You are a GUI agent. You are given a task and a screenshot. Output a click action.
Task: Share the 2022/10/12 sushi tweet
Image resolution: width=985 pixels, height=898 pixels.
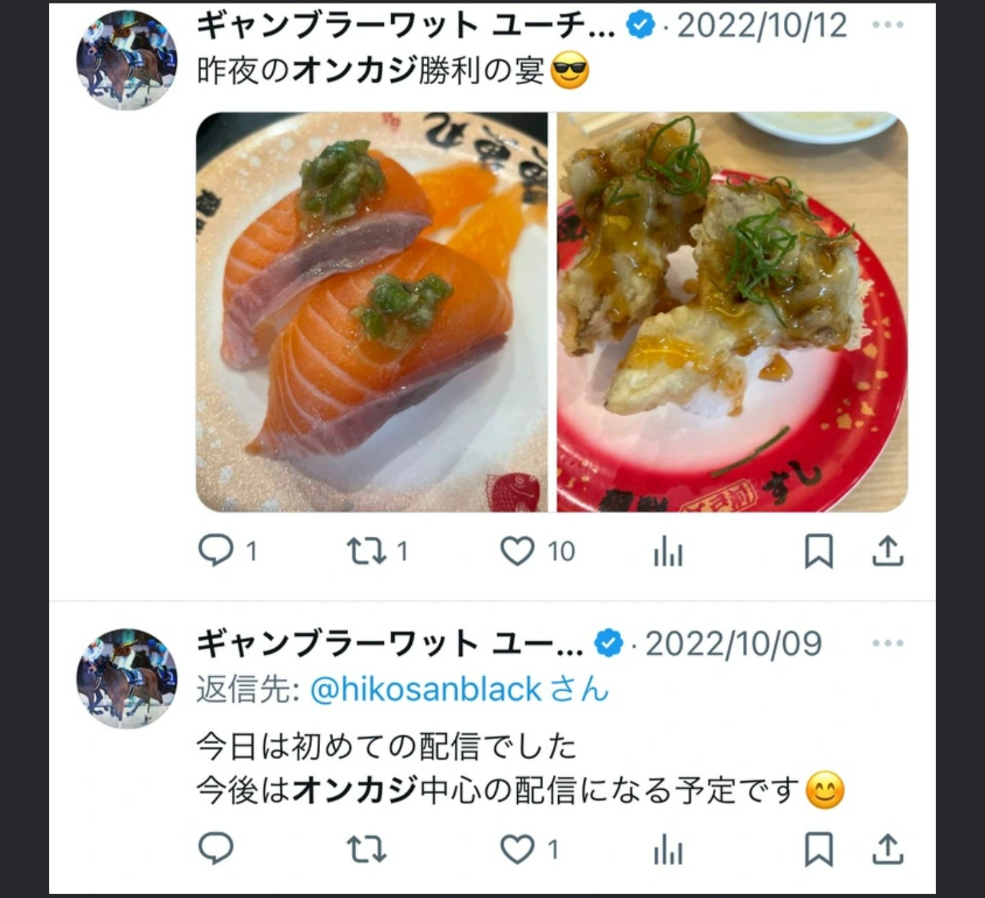[x=888, y=551]
